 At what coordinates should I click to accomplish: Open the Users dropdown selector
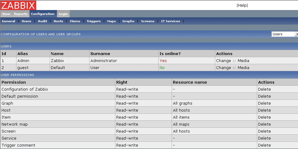(284, 34)
